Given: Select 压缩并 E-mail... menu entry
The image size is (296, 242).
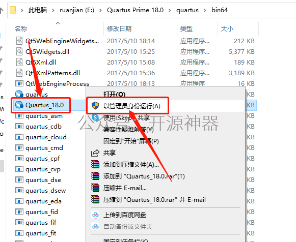Looking at the screenshot, I should click(x=125, y=188).
